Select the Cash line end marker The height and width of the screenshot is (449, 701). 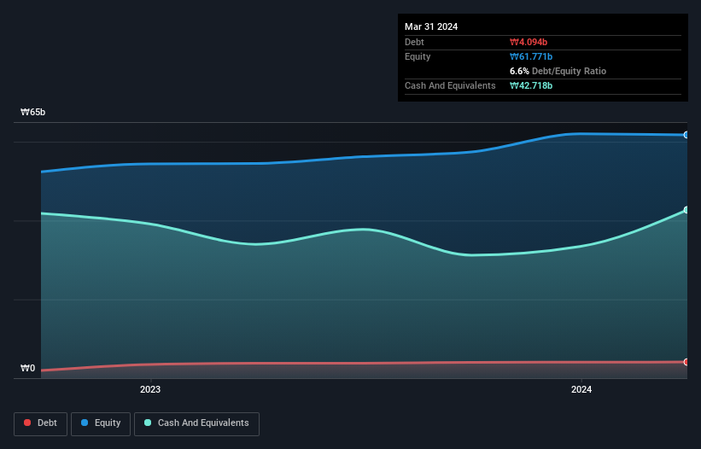(x=686, y=210)
